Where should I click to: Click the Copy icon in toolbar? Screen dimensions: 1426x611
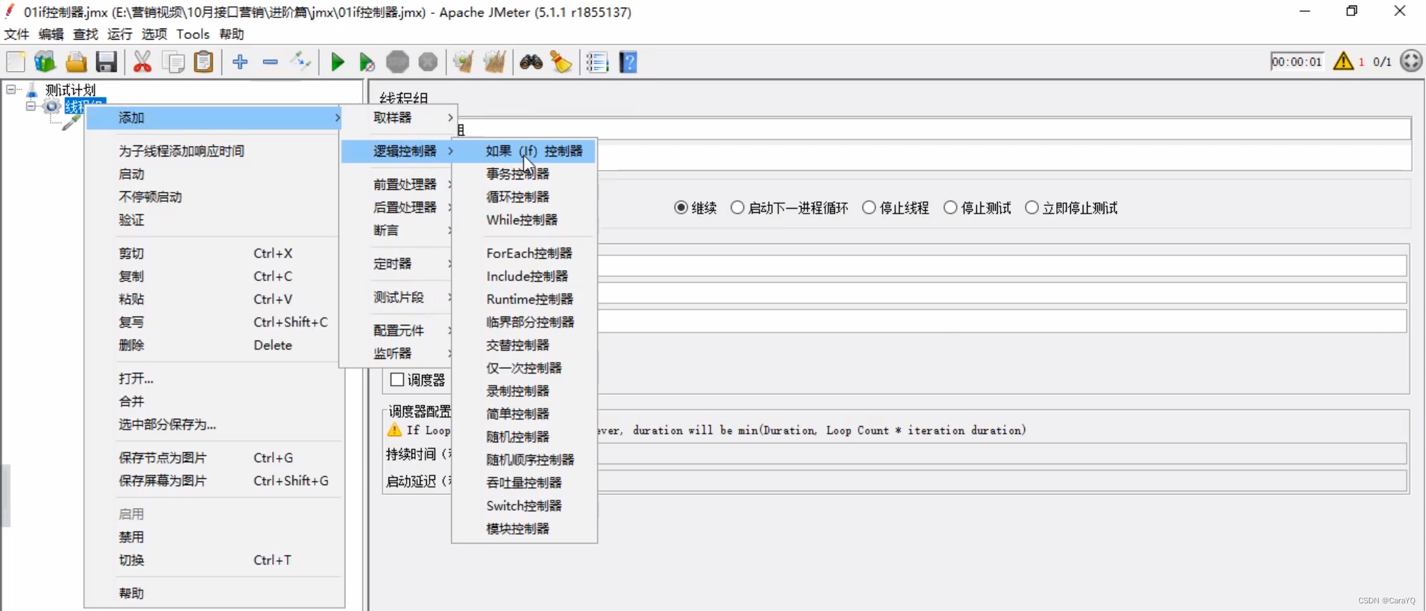tap(173, 62)
